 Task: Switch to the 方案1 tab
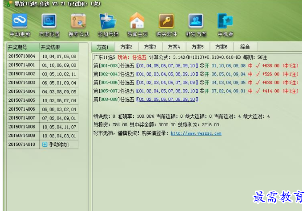(103, 47)
